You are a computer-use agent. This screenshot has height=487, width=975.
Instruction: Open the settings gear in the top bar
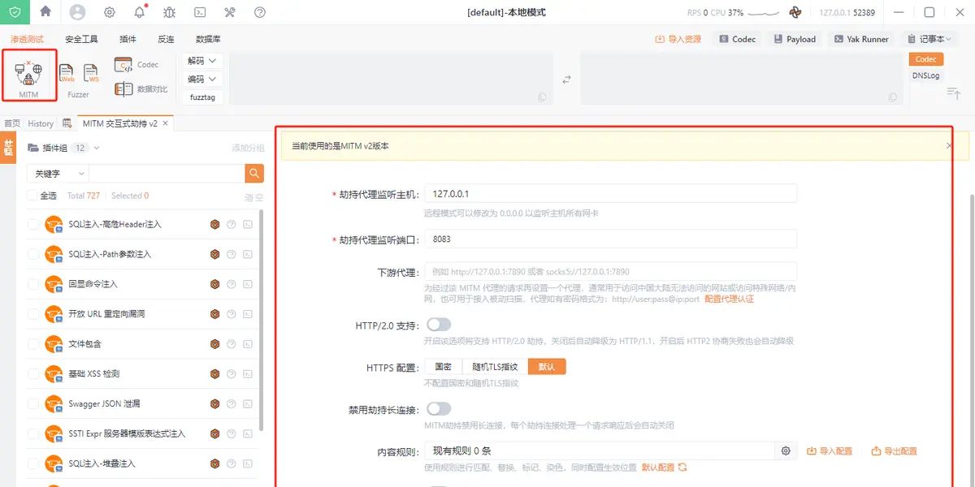click(x=109, y=11)
